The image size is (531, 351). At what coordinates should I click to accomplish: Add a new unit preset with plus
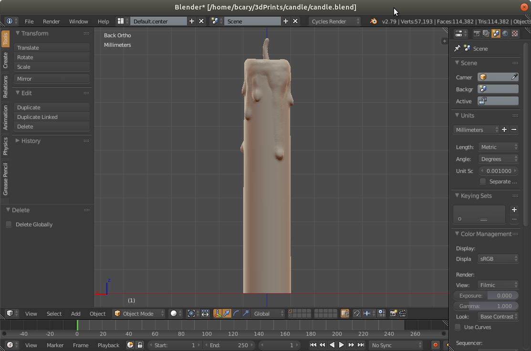[504, 129]
